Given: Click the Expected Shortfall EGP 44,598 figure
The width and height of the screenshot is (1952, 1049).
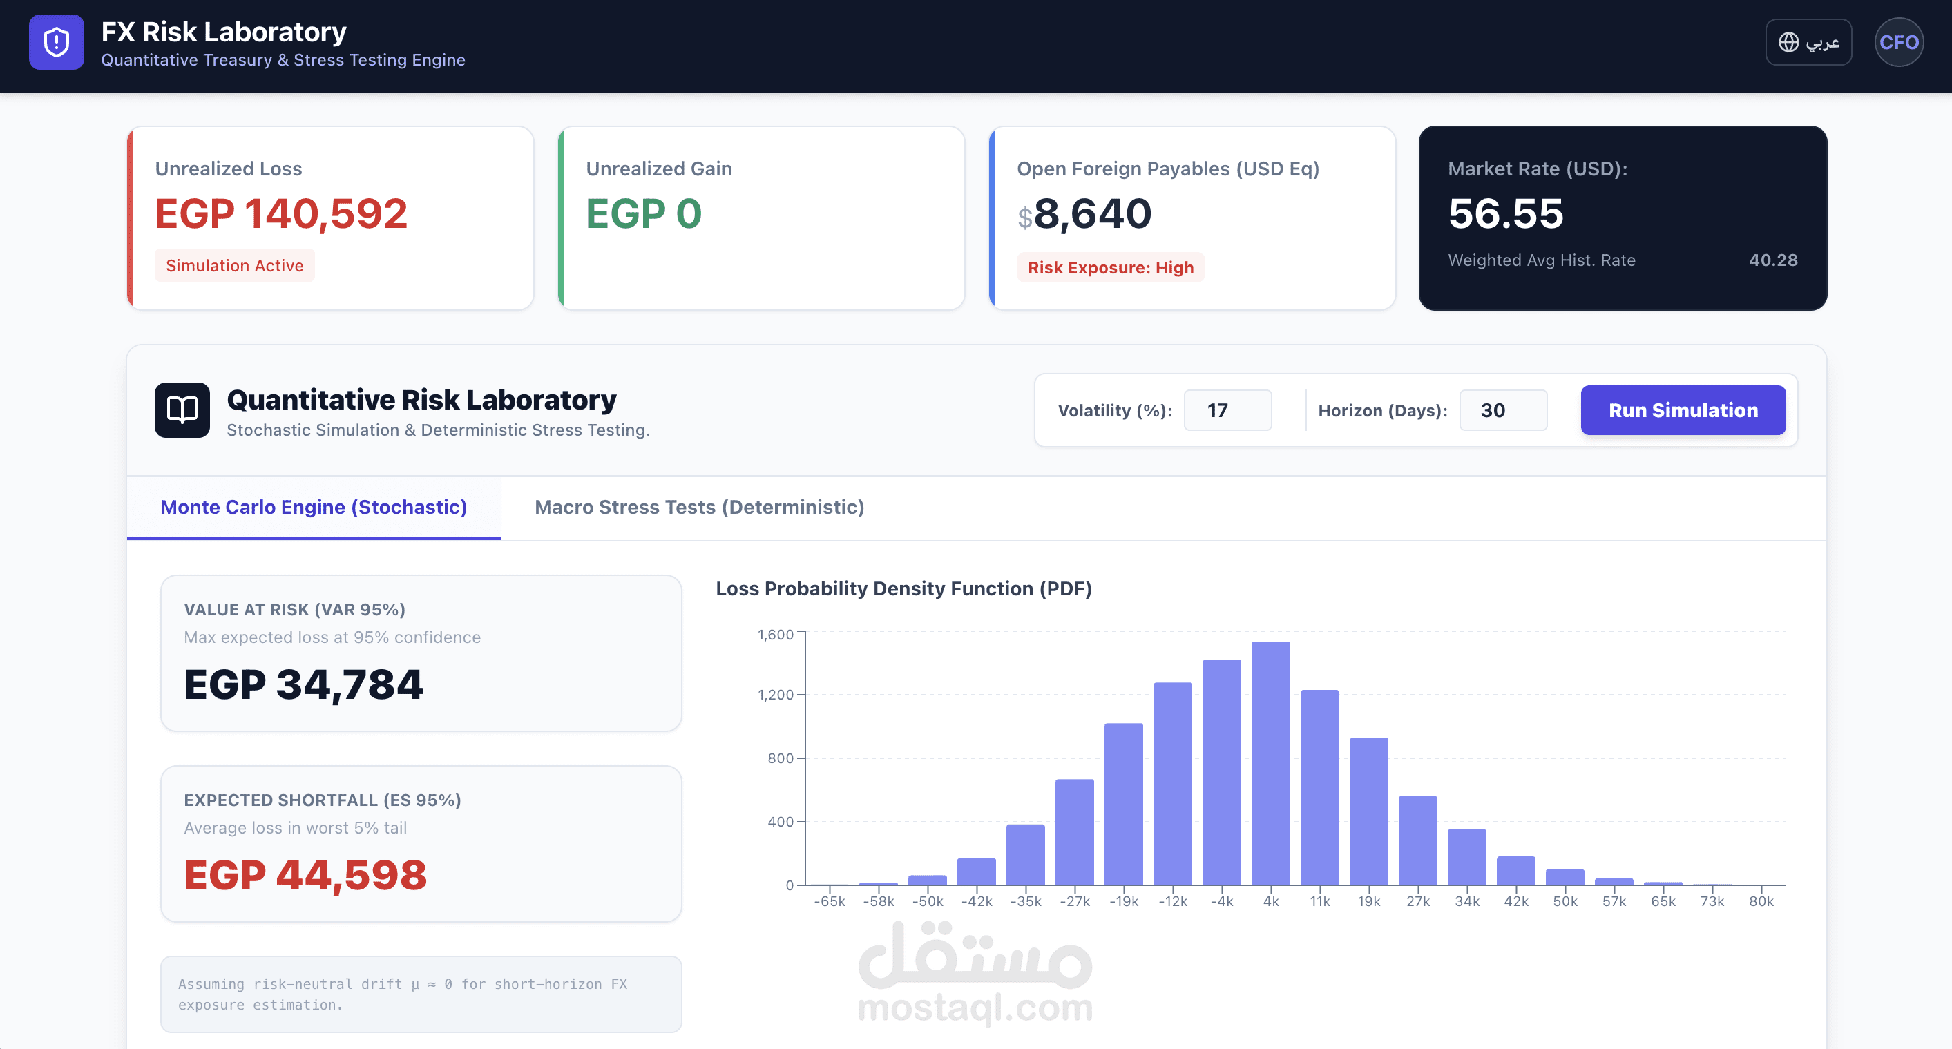Looking at the screenshot, I should 305,875.
